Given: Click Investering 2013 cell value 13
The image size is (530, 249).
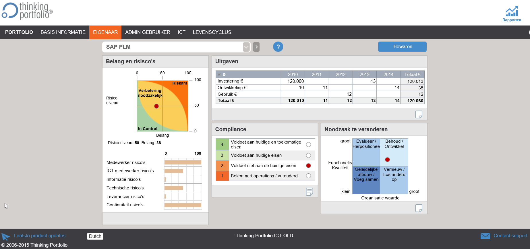Looking at the screenshot, I should [x=365, y=81].
